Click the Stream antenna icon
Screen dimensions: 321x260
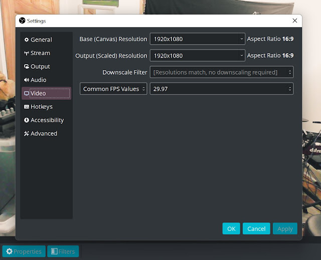coord(27,53)
